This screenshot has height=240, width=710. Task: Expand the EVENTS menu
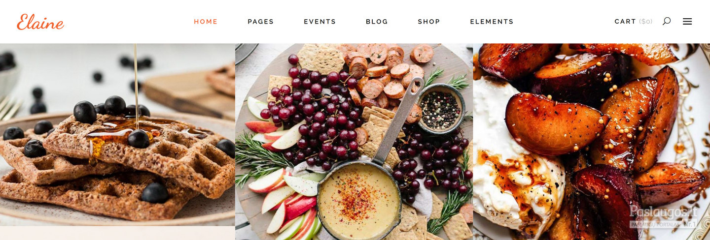320,22
